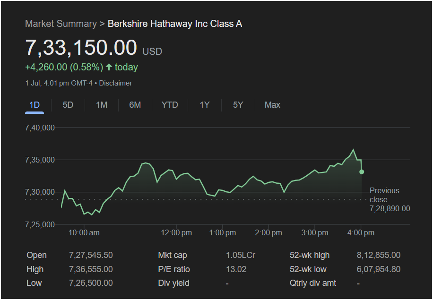Select the YTD chart tab

point(170,105)
